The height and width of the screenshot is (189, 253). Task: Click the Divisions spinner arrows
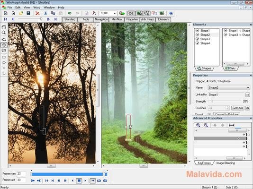pyautogui.click(x=227, y=108)
